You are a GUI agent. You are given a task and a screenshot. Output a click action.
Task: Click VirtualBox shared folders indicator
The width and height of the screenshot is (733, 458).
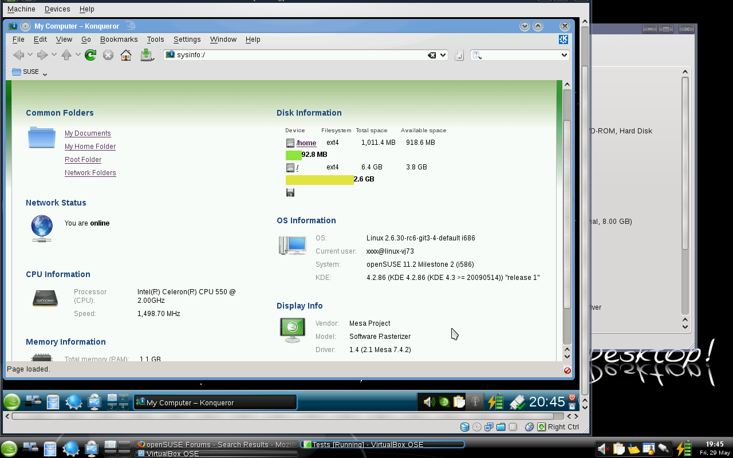tap(501, 427)
